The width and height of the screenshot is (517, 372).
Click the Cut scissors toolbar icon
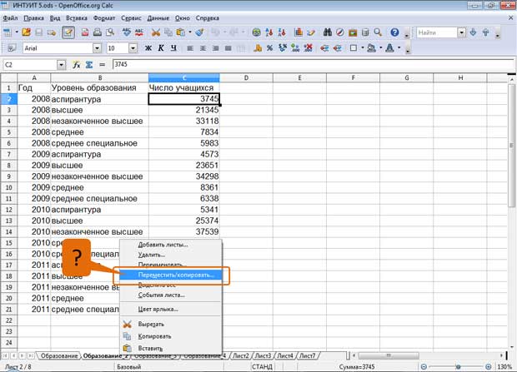pos(156,32)
